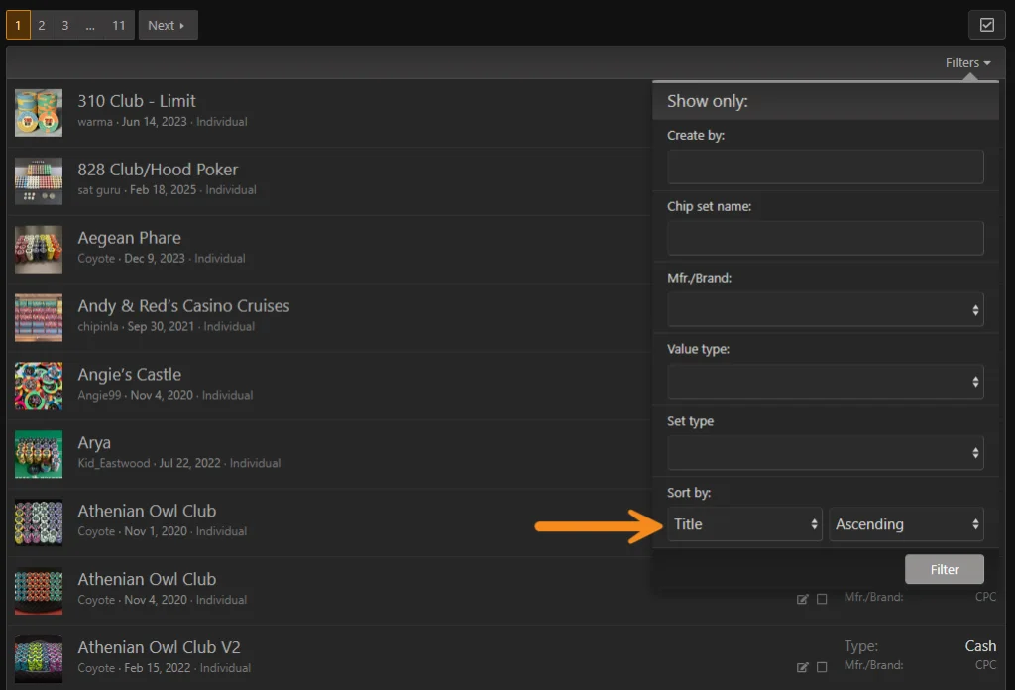
Task: Open the Angie's Castle chip thumbnail
Action: click(39, 386)
